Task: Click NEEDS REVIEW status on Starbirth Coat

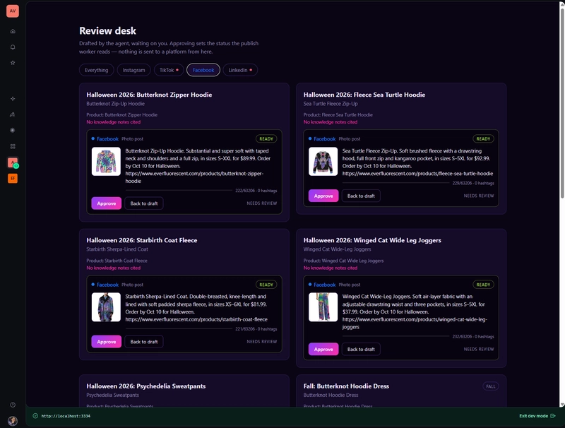Action: tap(262, 342)
